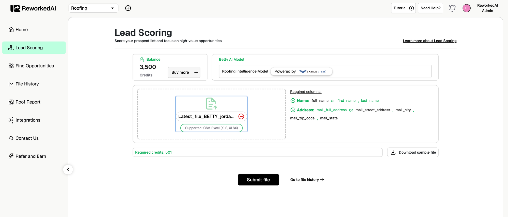Open Find Opportunities page
Screen dimensions: 508x217
point(35,66)
